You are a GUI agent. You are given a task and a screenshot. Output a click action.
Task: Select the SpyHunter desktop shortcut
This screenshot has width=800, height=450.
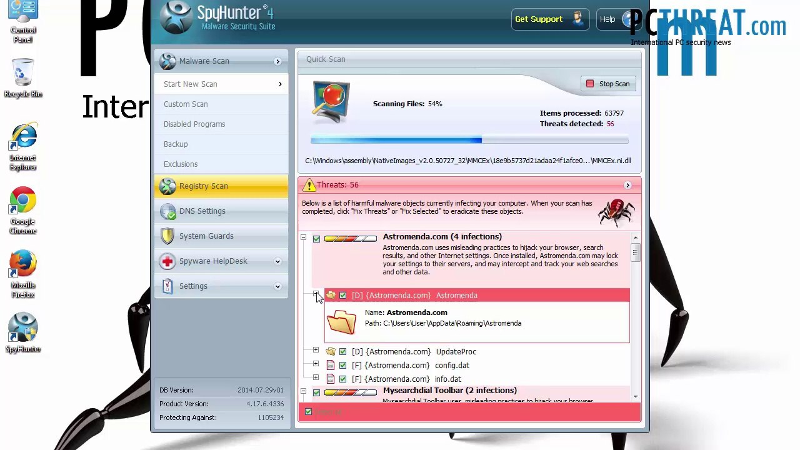(23, 334)
